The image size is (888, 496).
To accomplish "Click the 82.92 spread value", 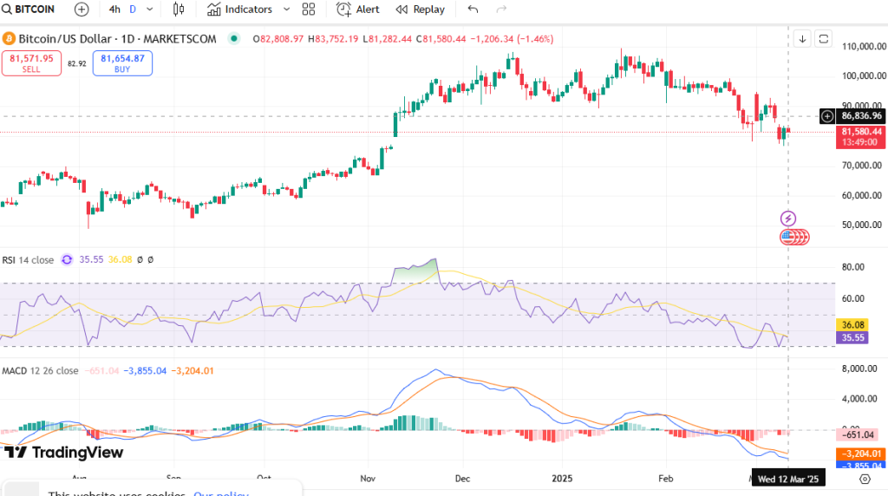I will pos(77,63).
